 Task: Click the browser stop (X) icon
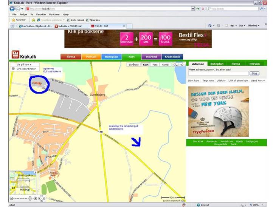(203, 8)
